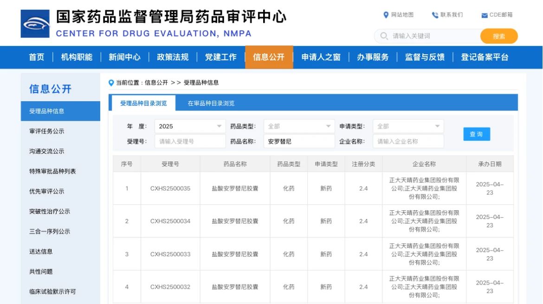Click acceptance number CXHS2500032
The width and height of the screenshot is (543, 304).
(170, 287)
